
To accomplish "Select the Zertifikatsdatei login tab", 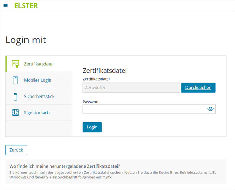I will (39, 64).
